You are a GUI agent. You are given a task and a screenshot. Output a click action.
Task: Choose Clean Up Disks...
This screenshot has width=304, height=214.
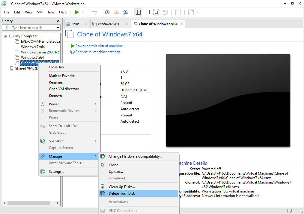tap(139, 187)
